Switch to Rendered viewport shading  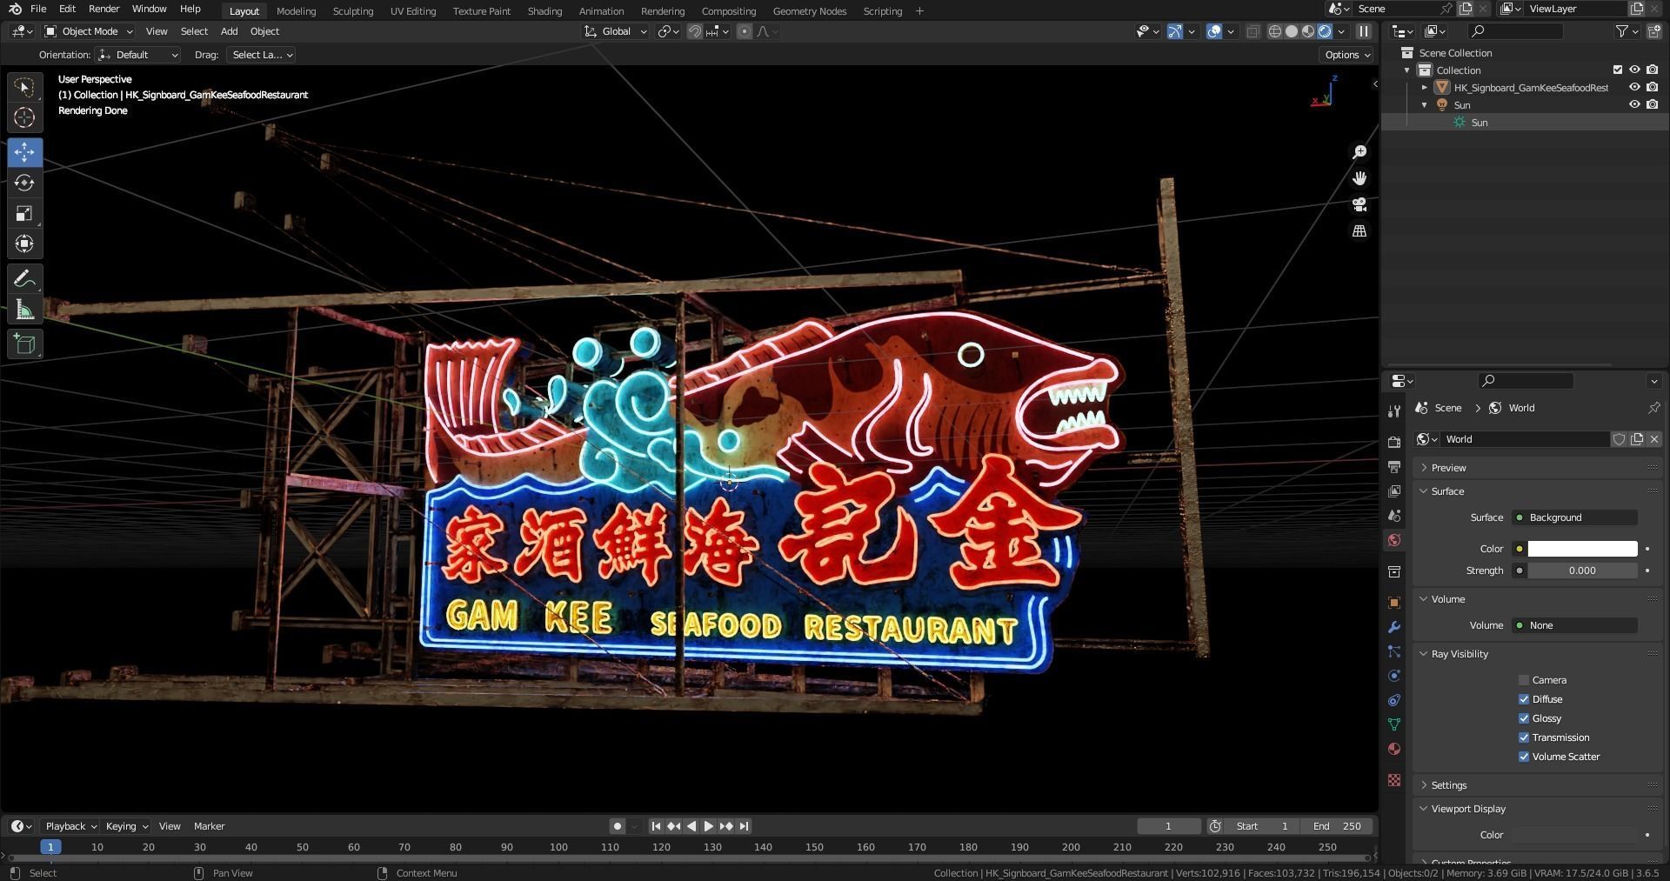pyautogui.click(x=1325, y=31)
